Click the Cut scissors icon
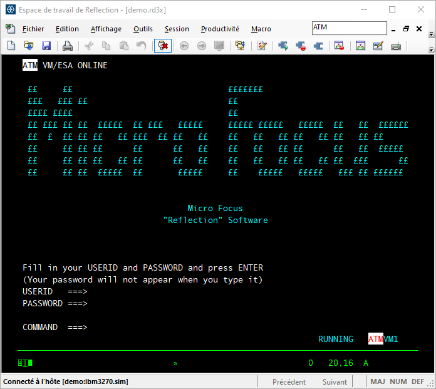 pyautogui.click(x=89, y=46)
